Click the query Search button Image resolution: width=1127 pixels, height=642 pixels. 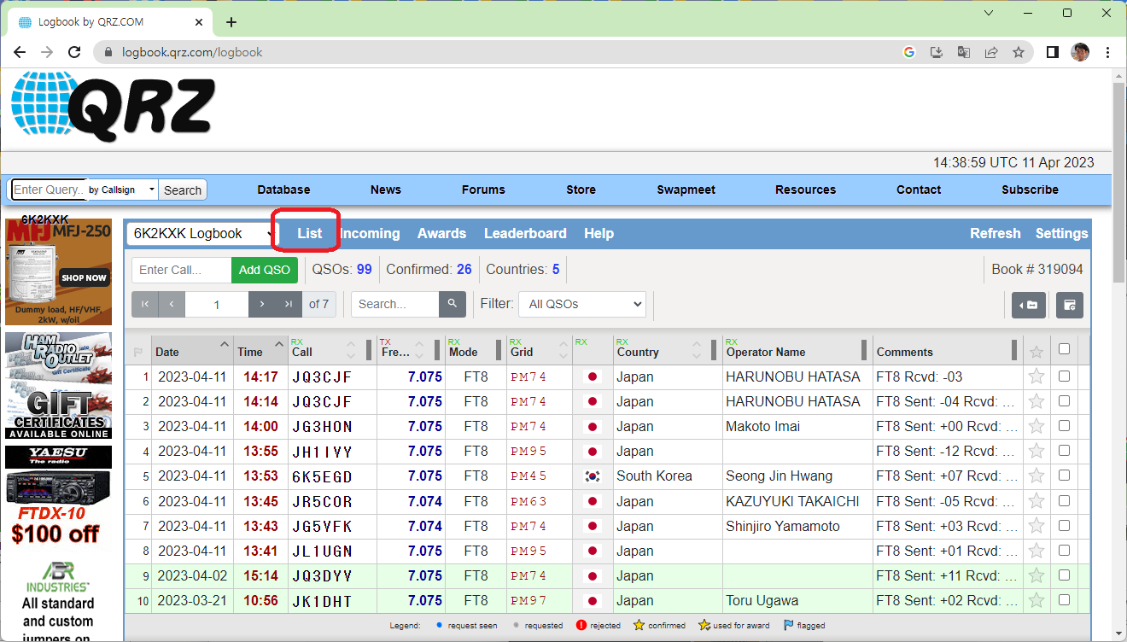click(183, 190)
